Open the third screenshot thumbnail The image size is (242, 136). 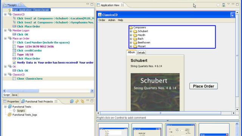point(180,130)
